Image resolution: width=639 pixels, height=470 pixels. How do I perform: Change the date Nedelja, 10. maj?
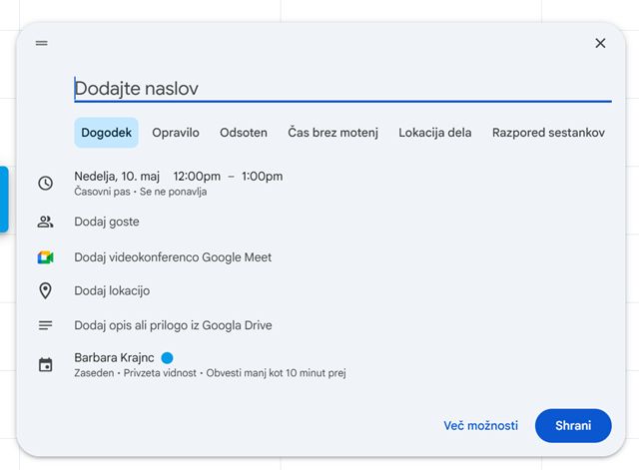117,177
